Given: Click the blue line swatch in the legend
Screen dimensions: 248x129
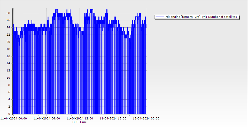Looking at the screenshot, I should [x=160, y=17].
